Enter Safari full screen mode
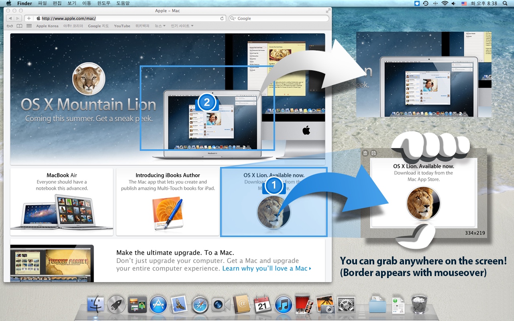The image size is (514, 321). (x=328, y=10)
